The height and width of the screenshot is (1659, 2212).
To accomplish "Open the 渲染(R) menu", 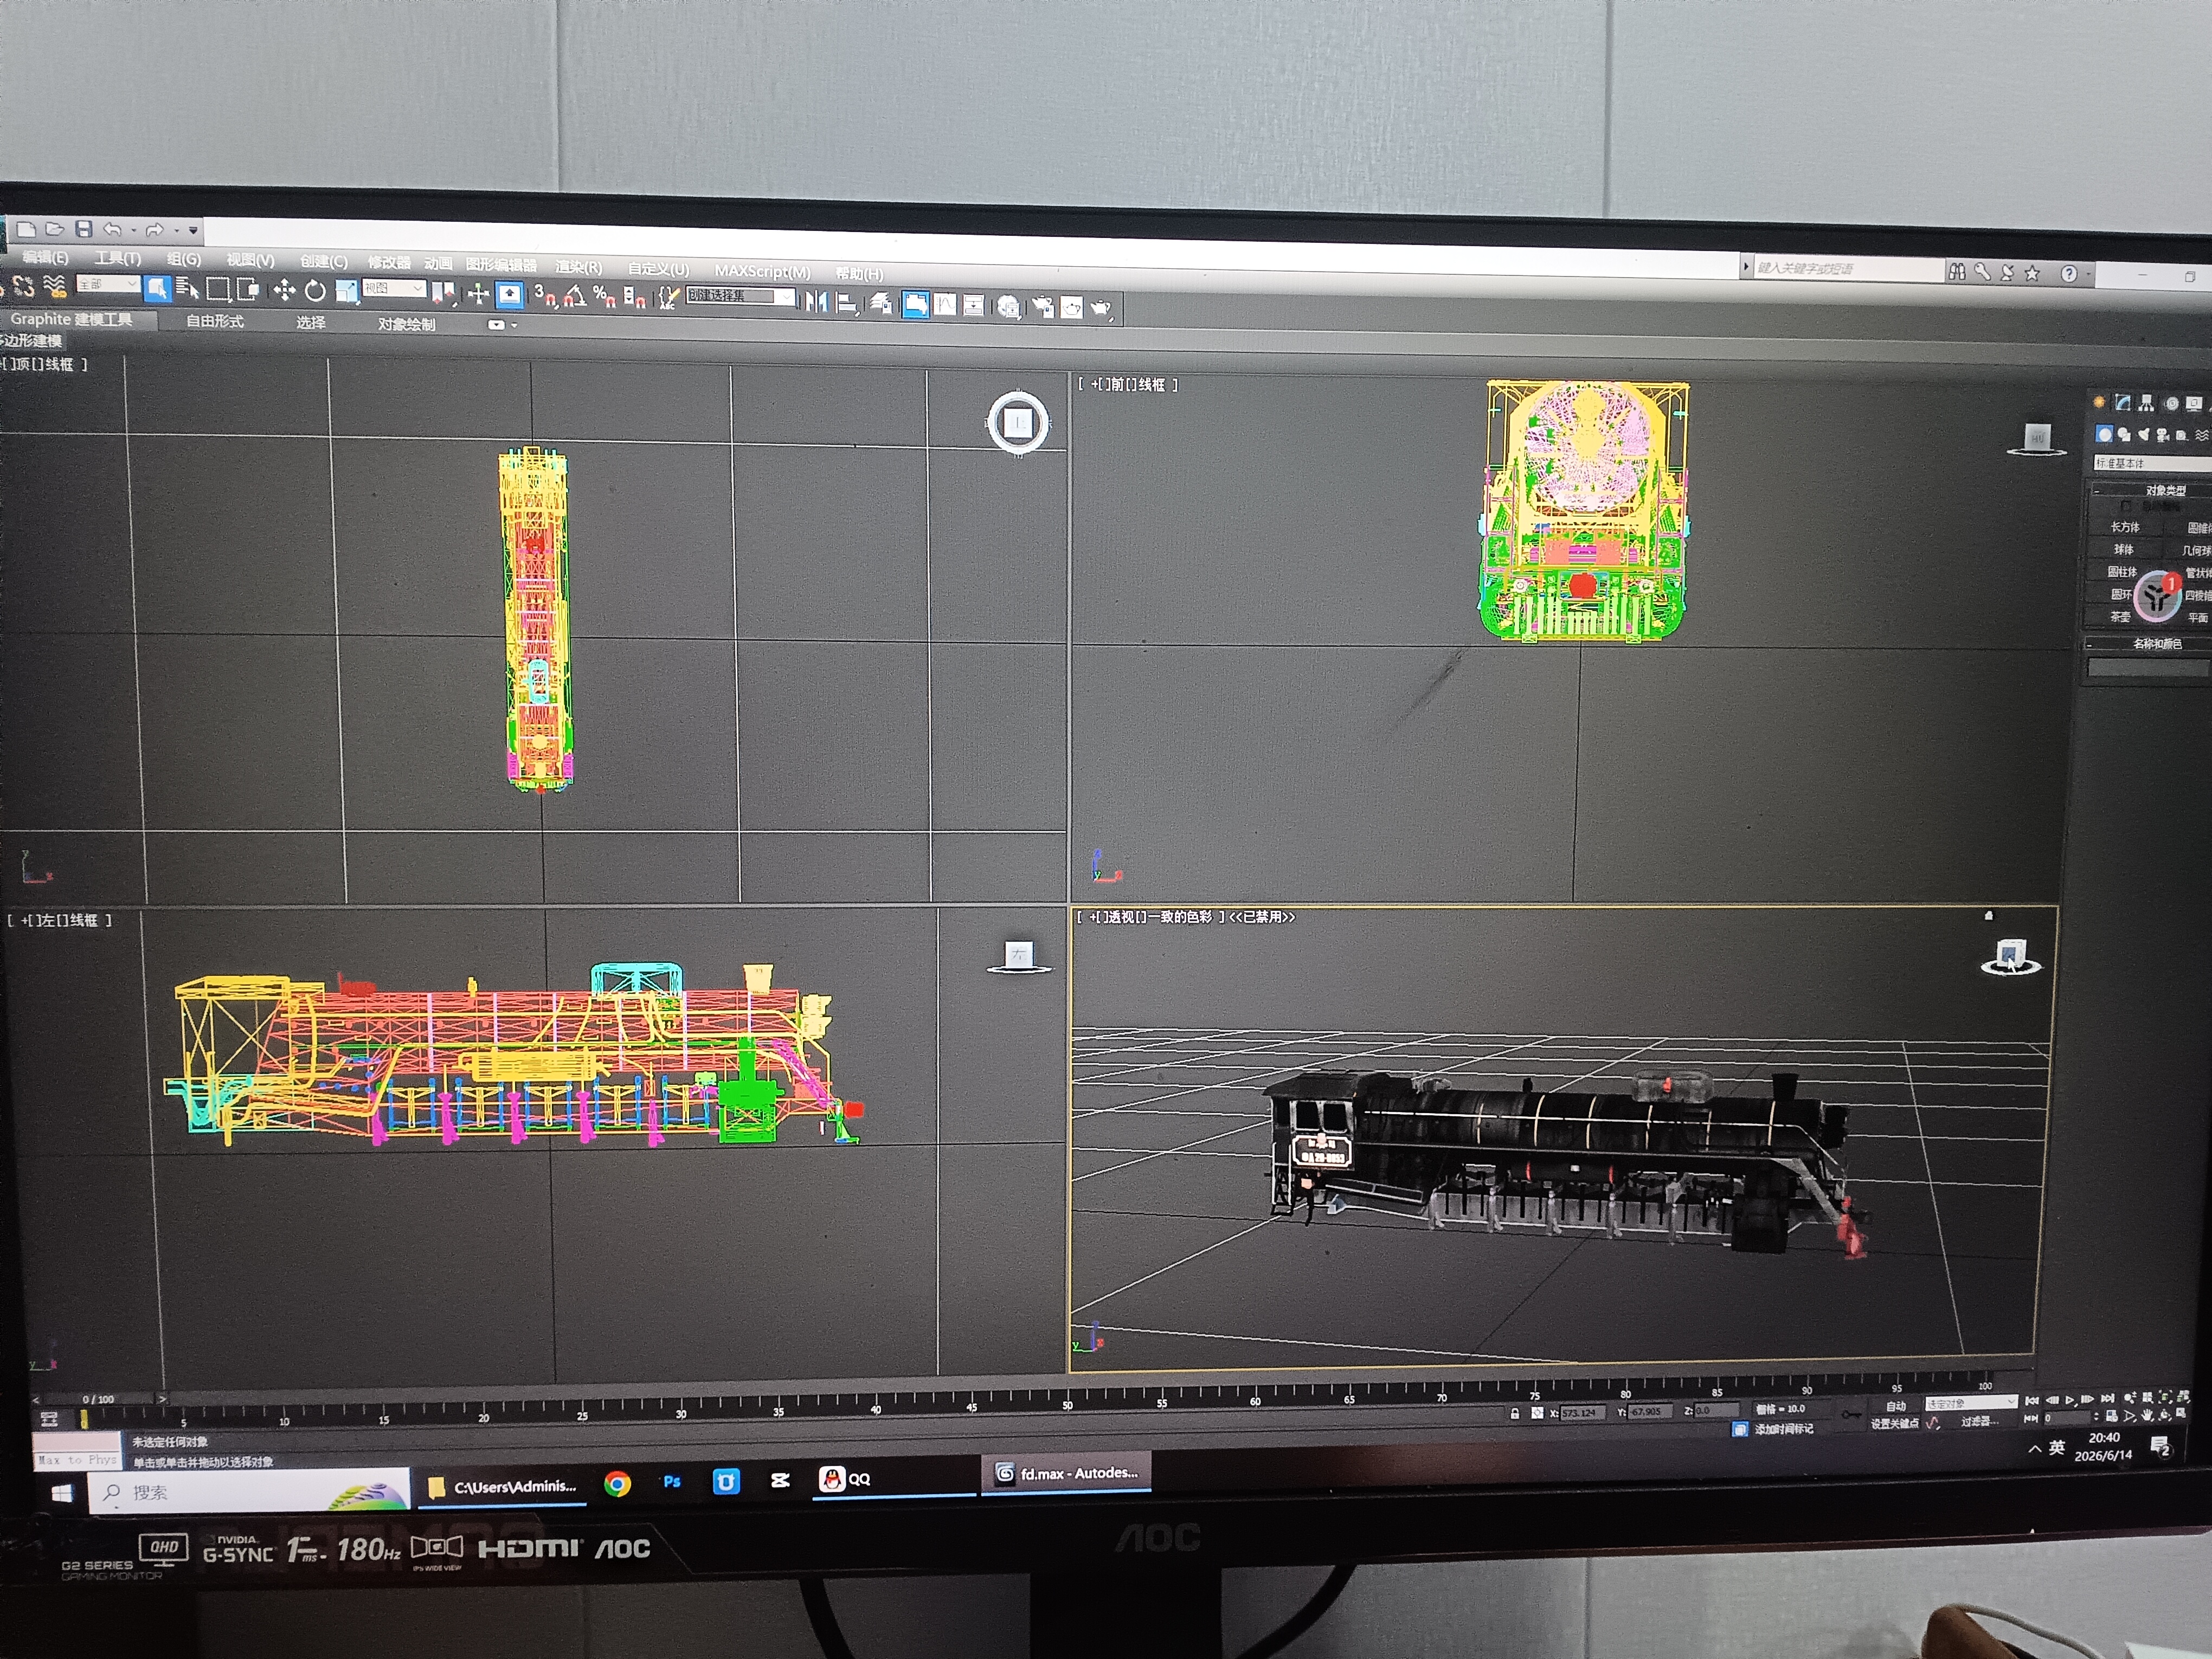I will (579, 267).
